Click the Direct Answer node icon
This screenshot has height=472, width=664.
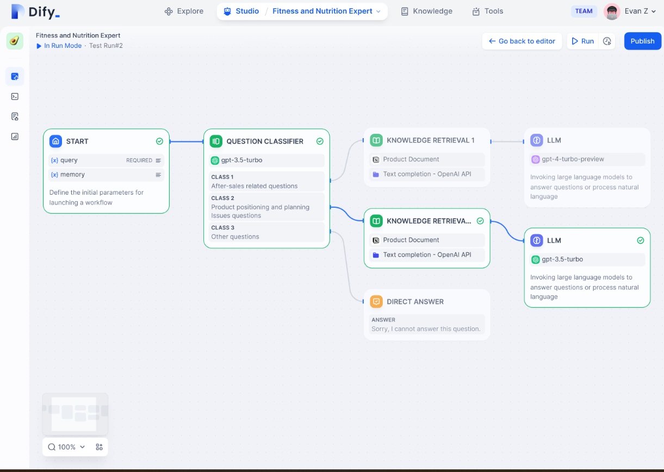376,302
